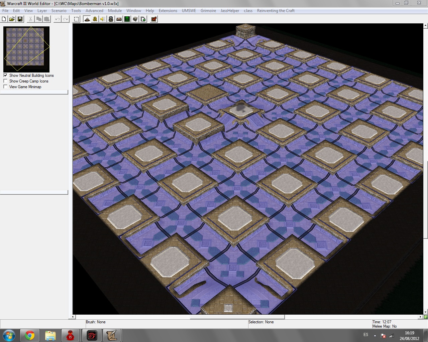Image resolution: width=428 pixels, height=342 pixels.
Task: Open the Import Manager module
Action: 143,19
